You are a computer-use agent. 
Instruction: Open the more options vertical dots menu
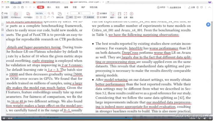click(205, 7)
